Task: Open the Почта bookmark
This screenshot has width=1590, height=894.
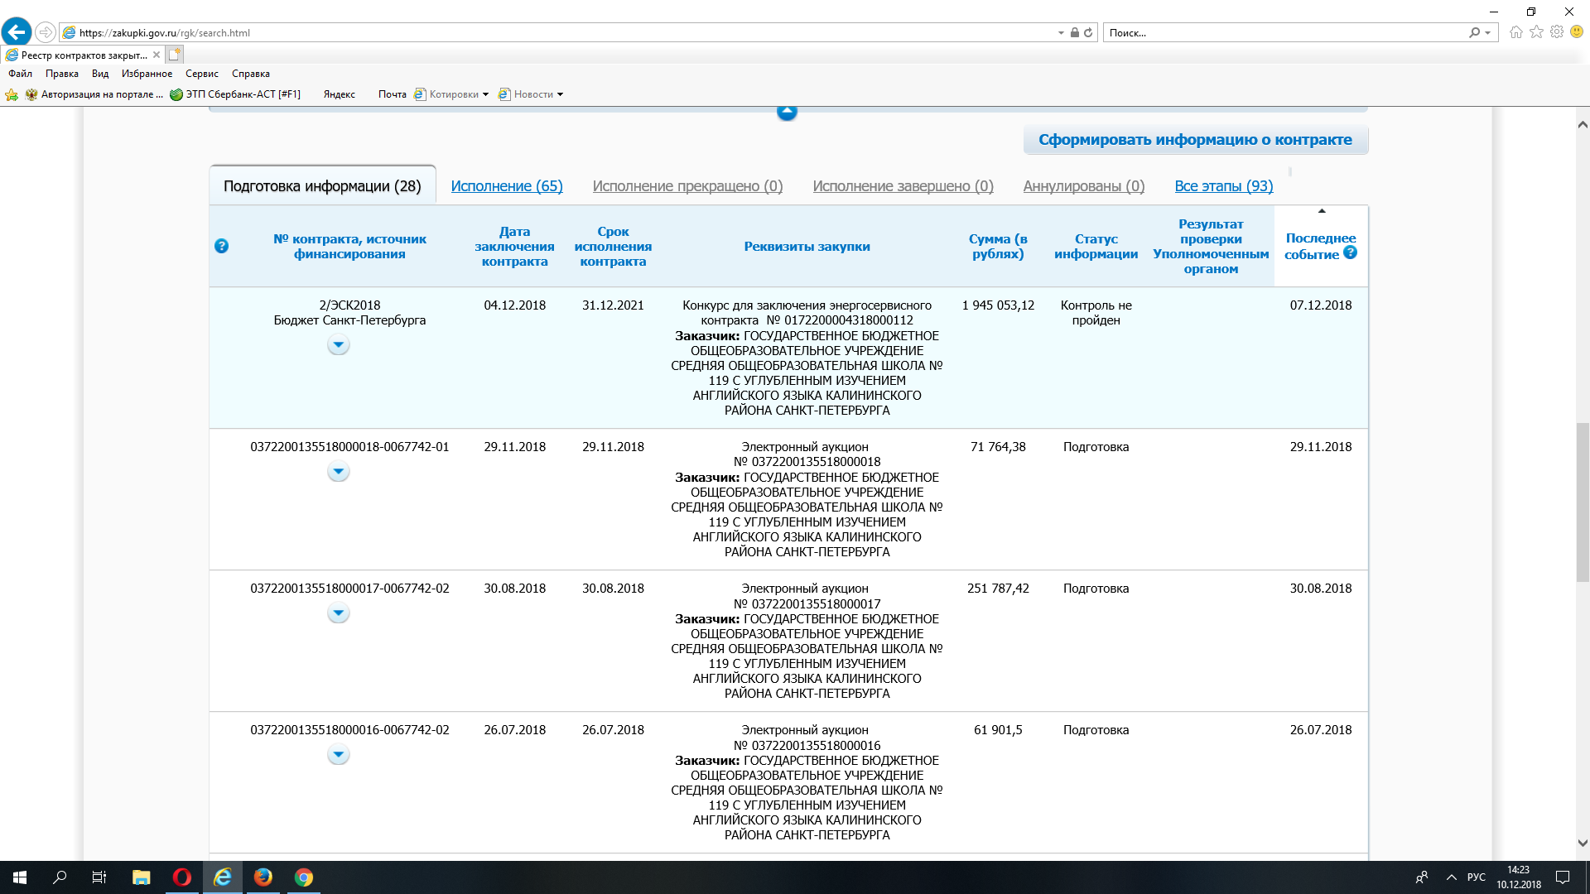Action: pyautogui.click(x=393, y=94)
